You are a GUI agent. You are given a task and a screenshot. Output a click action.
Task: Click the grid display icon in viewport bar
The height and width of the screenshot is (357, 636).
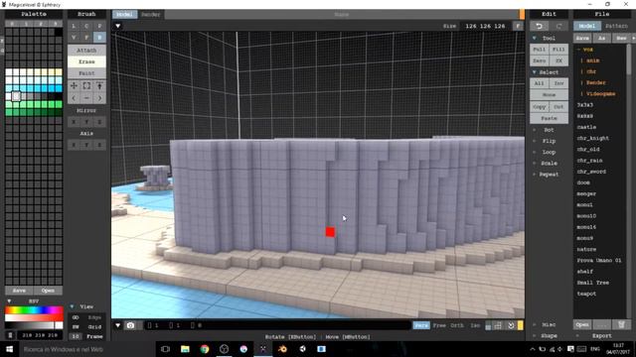click(498, 325)
